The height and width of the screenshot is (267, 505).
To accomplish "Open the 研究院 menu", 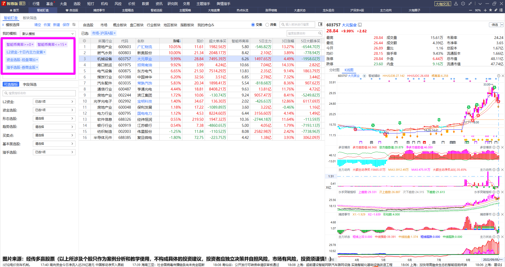I will point(173,4).
